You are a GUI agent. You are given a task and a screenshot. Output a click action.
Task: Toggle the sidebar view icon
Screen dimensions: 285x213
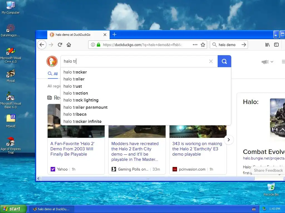pos(276,45)
